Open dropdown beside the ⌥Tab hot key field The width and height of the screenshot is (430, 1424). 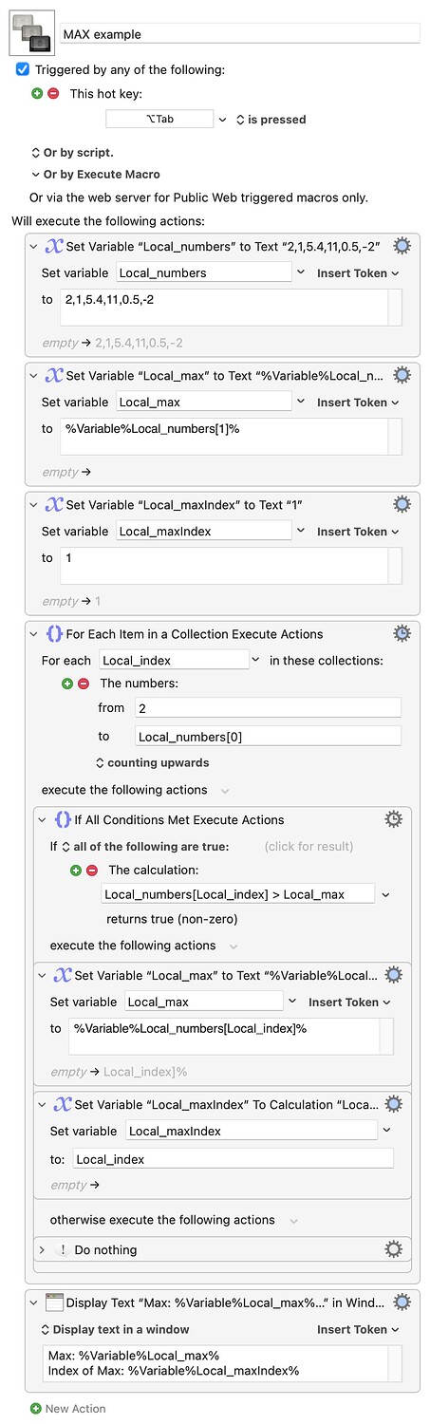coord(223,120)
